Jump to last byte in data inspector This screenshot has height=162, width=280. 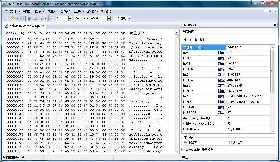pos(202,40)
